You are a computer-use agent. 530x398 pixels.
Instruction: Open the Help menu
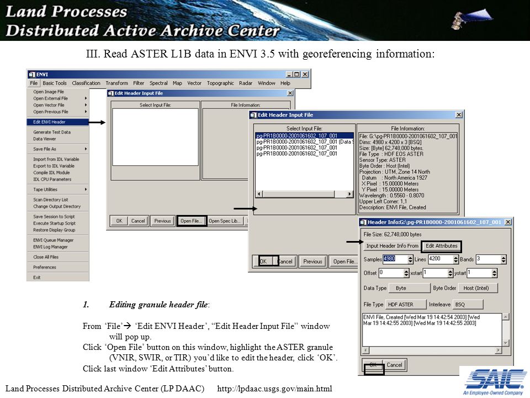pyautogui.click(x=285, y=83)
